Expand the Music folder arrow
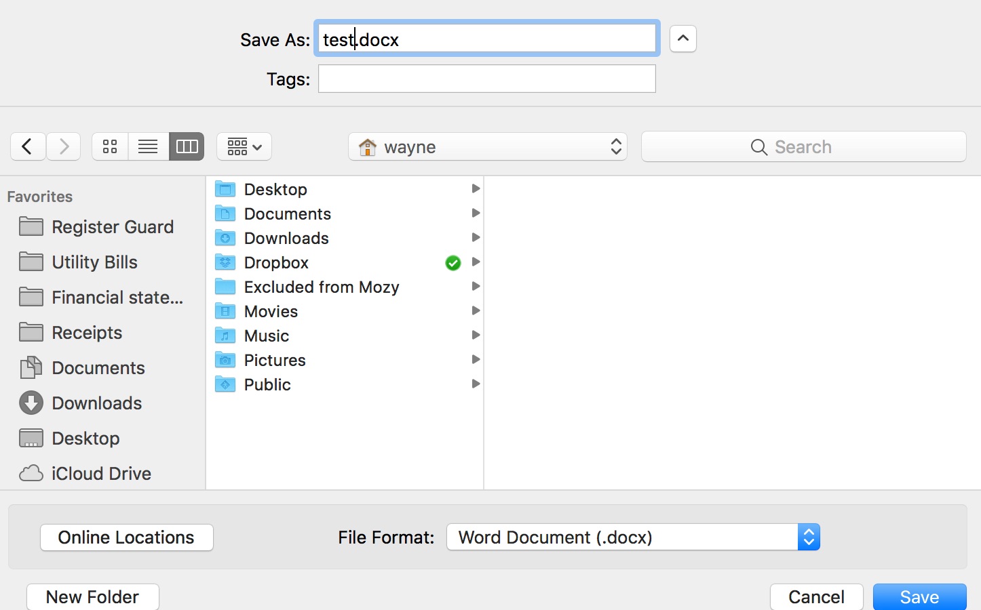 476,335
